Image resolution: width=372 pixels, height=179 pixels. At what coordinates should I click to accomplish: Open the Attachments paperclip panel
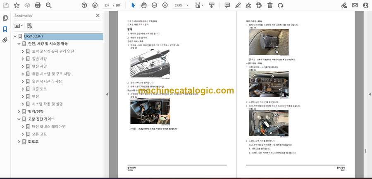coord(5,40)
